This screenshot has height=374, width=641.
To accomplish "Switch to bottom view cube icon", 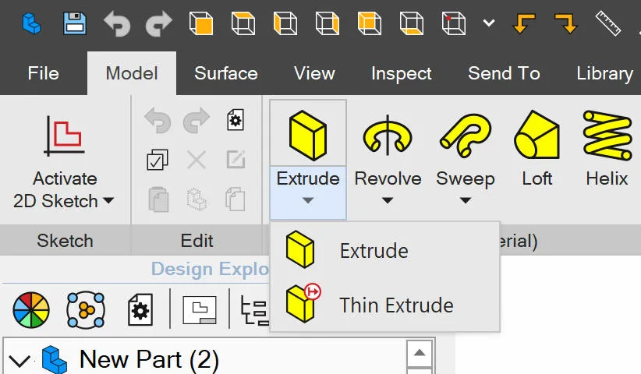I will click(412, 23).
